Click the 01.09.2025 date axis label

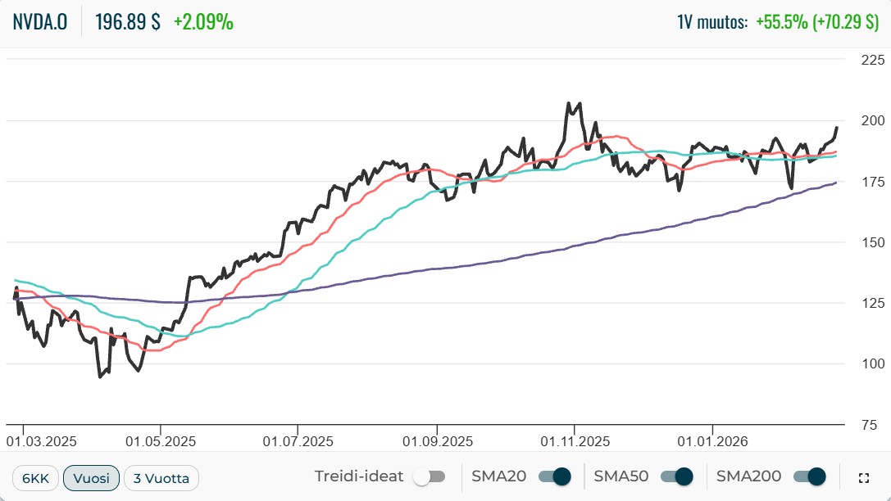[x=436, y=441]
